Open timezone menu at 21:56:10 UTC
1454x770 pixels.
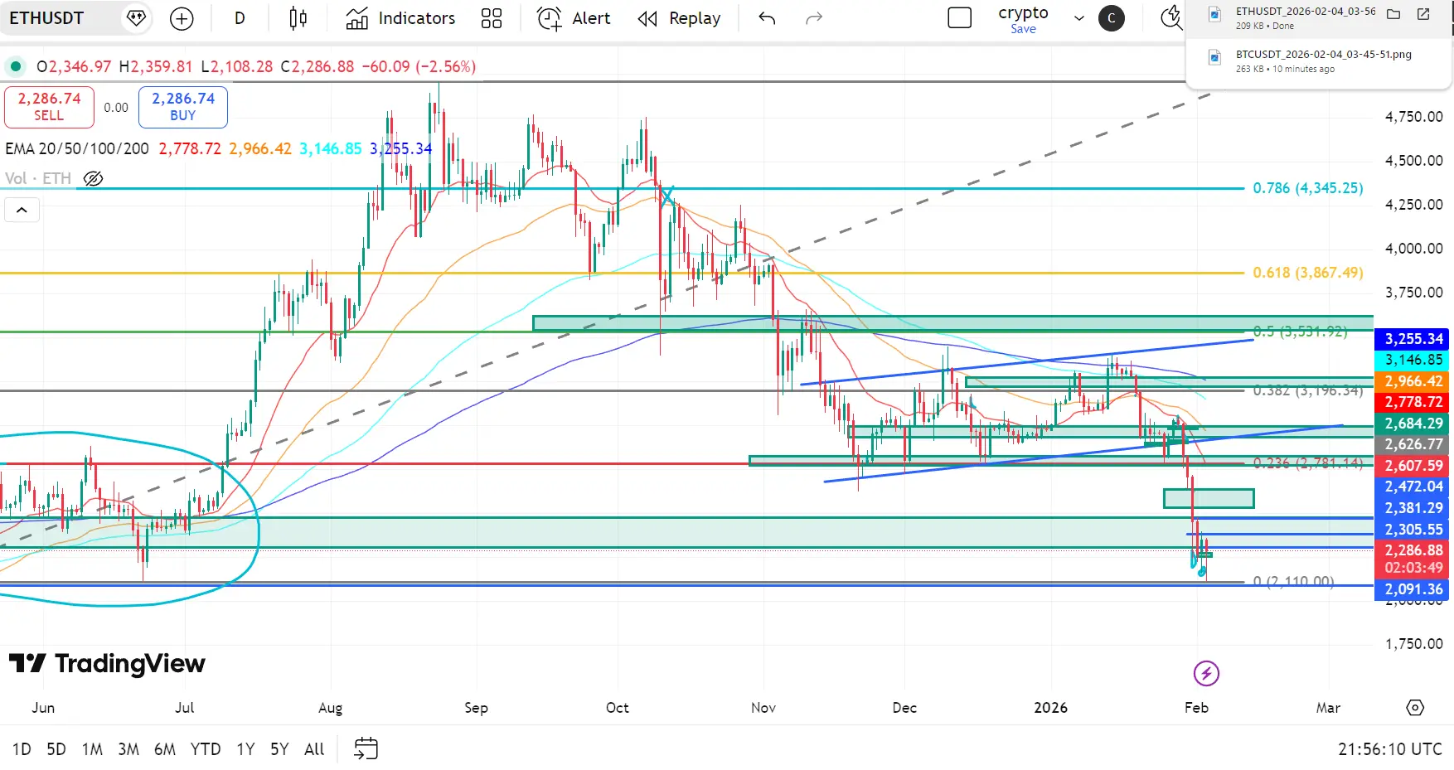tap(1390, 749)
